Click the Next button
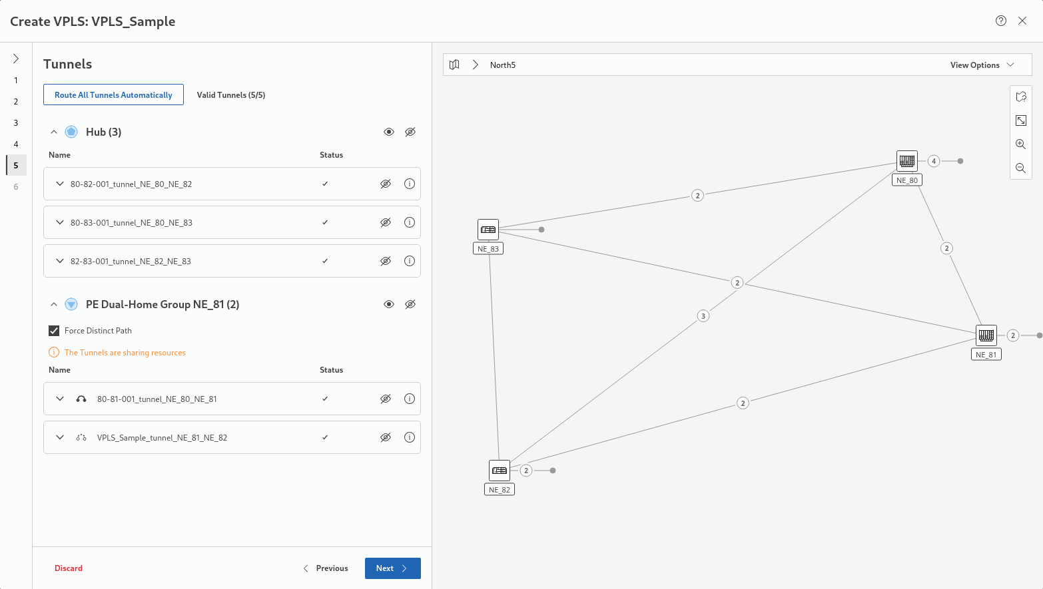This screenshot has width=1043, height=589. (392, 568)
